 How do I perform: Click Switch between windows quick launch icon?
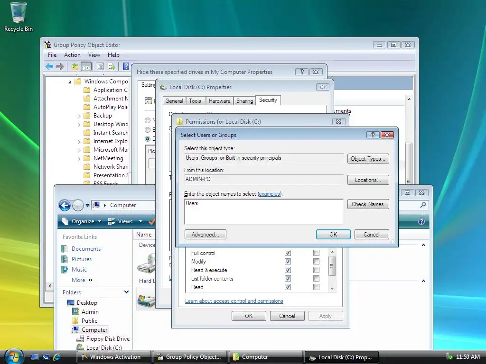tap(46, 357)
